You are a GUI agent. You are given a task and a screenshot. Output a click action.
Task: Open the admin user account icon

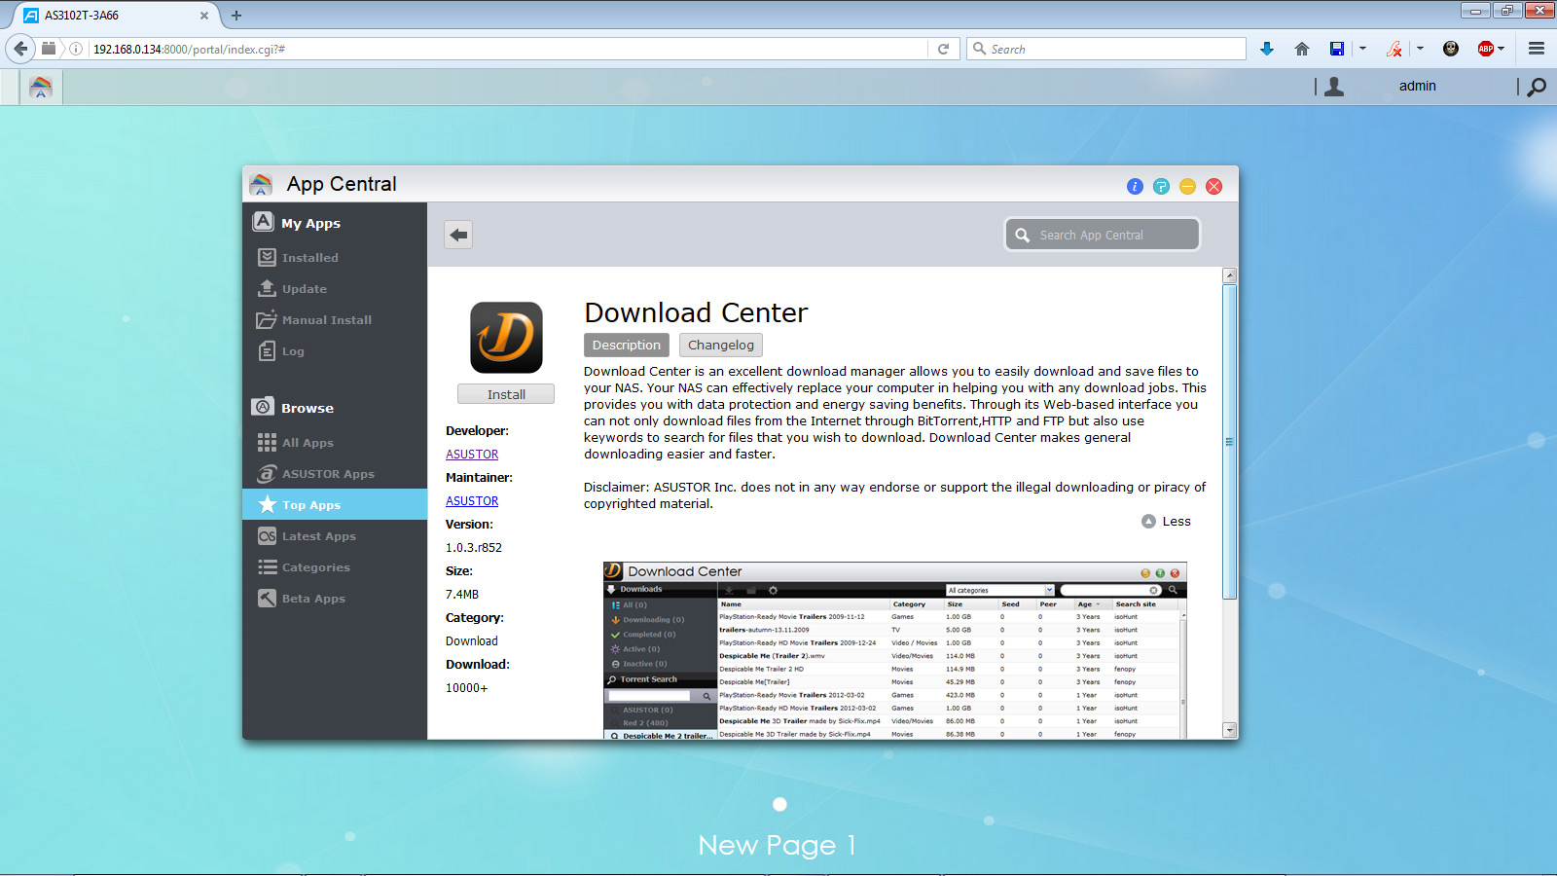point(1334,87)
